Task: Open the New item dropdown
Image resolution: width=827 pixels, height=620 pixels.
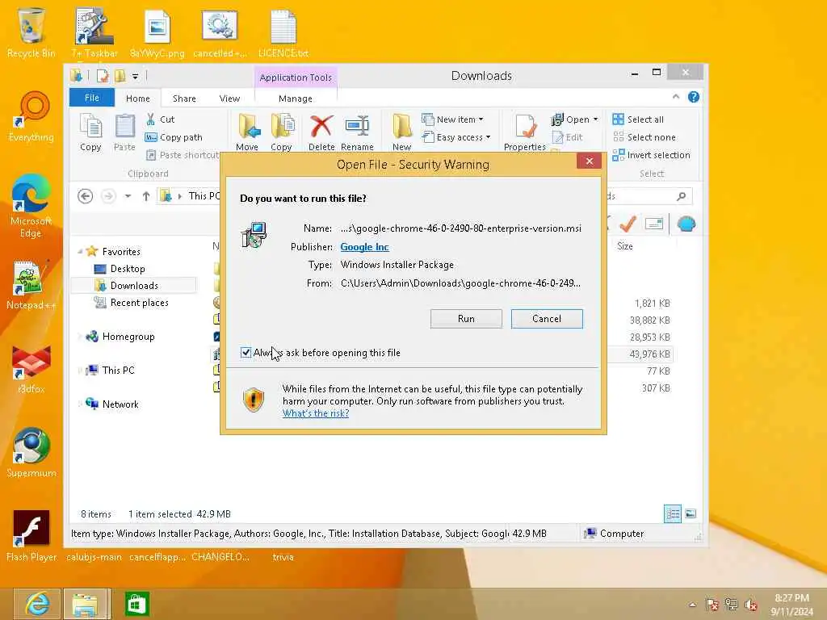Action: (452, 119)
